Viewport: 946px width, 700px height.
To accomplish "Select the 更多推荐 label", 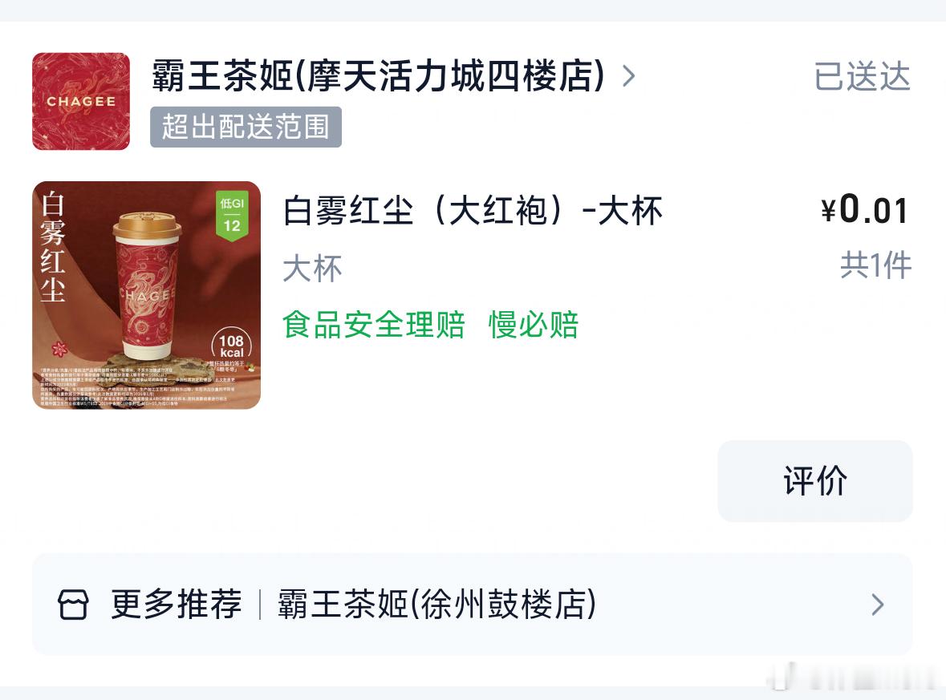I will pyautogui.click(x=177, y=604).
